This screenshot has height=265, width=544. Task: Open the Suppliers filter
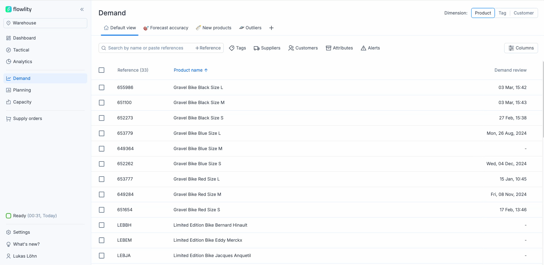[267, 48]
